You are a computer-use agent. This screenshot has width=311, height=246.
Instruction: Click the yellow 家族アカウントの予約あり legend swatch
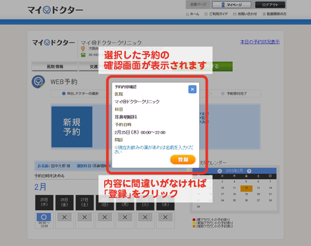coord(194,223)
